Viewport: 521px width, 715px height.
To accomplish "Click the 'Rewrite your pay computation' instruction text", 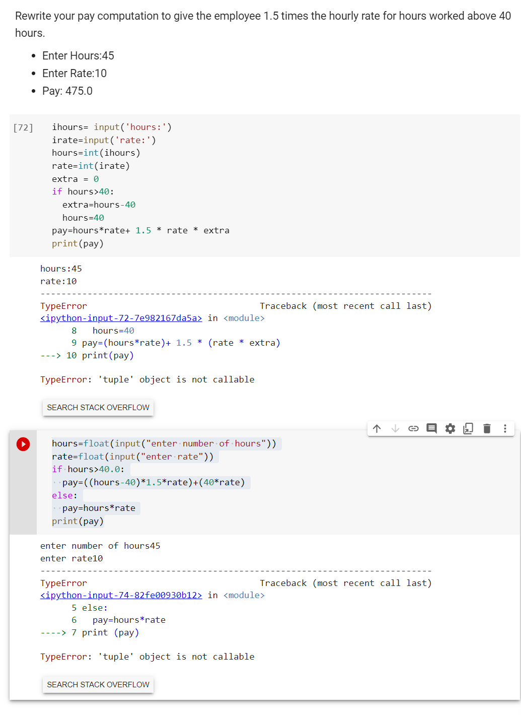I will point(263,24).
